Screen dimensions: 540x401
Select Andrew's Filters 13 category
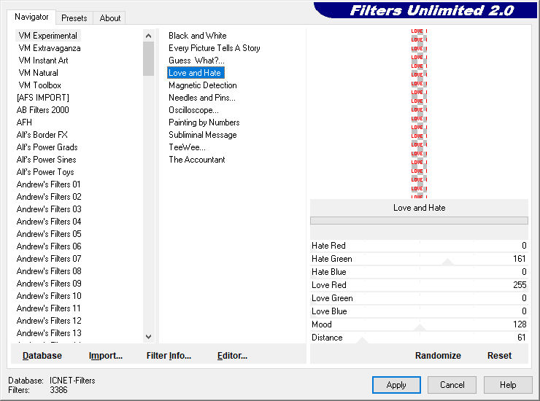(49, 333)
